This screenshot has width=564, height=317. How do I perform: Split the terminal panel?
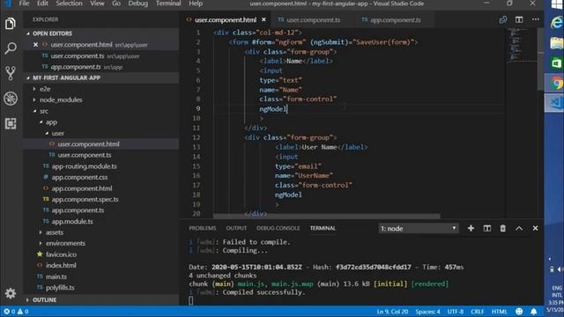click(487, 228)
